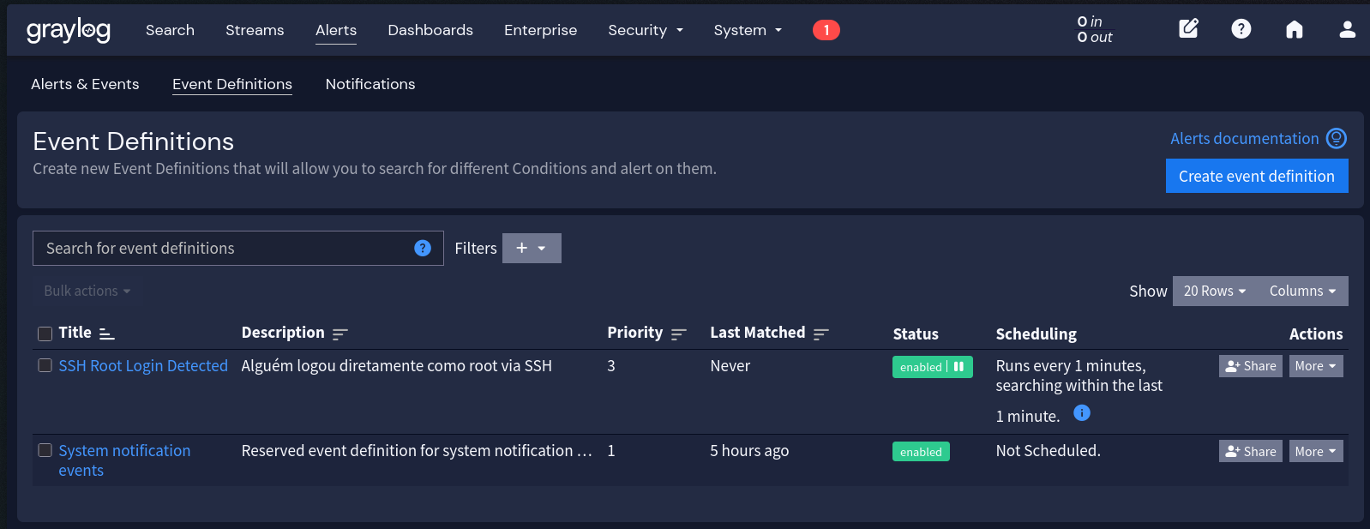Check the System notification events row

coord(45,450)
